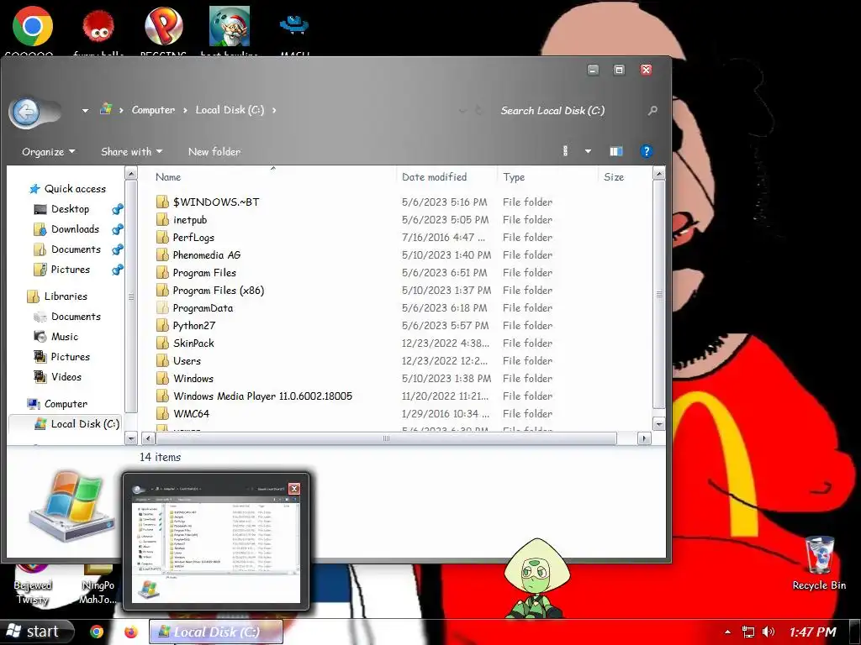Select the ProgramData hidden folder icon

coord(162,307)
